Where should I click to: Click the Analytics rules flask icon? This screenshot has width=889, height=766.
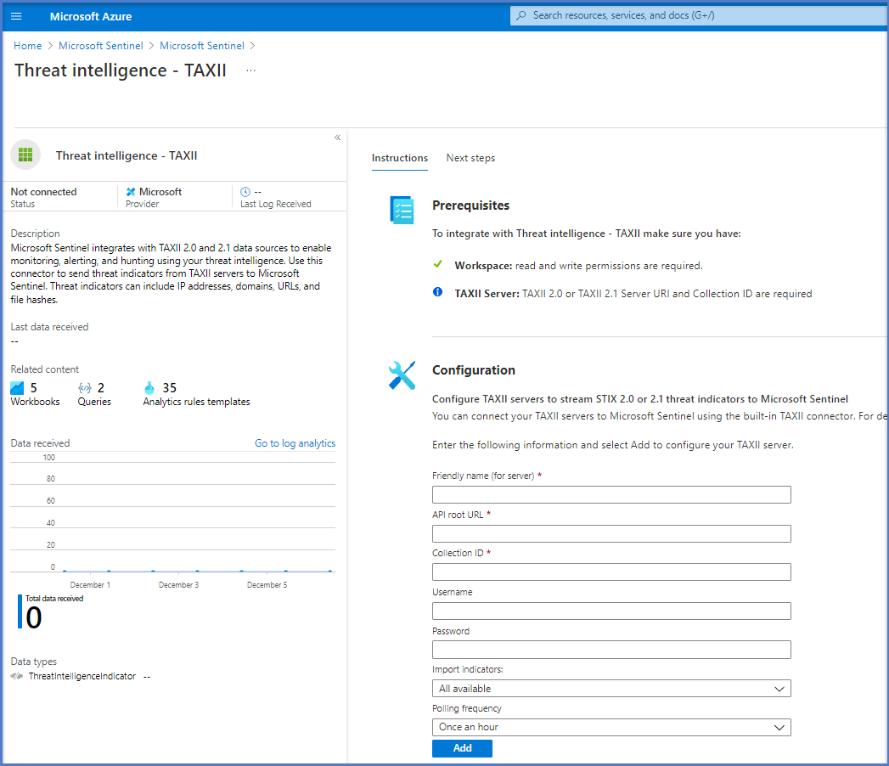[x=149, y=388]
